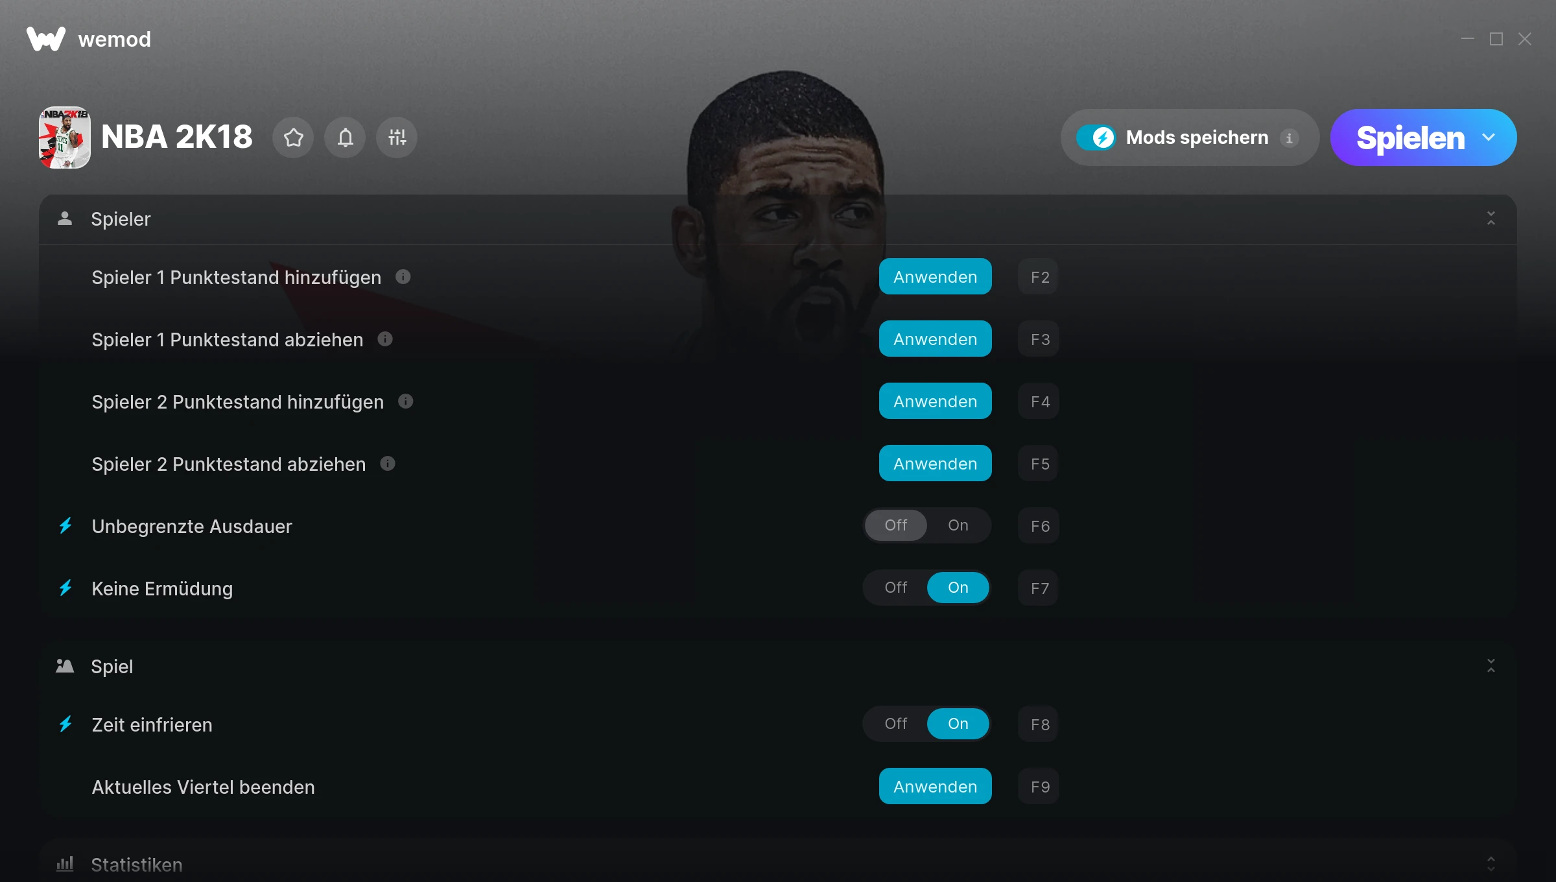Add NBA 2K18 to favorites via the star icon
The height and width of the screenshot is (882, 1556).
click(293, 137)
